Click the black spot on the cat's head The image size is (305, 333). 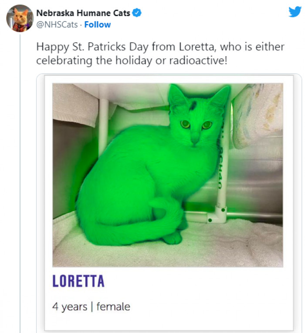coord(193,105)
